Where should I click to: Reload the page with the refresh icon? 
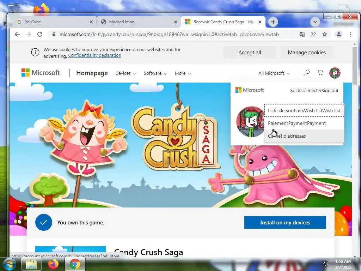[40, 34]
